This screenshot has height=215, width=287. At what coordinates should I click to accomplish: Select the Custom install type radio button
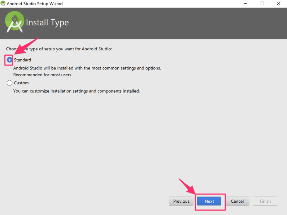(x=9, y=83)
